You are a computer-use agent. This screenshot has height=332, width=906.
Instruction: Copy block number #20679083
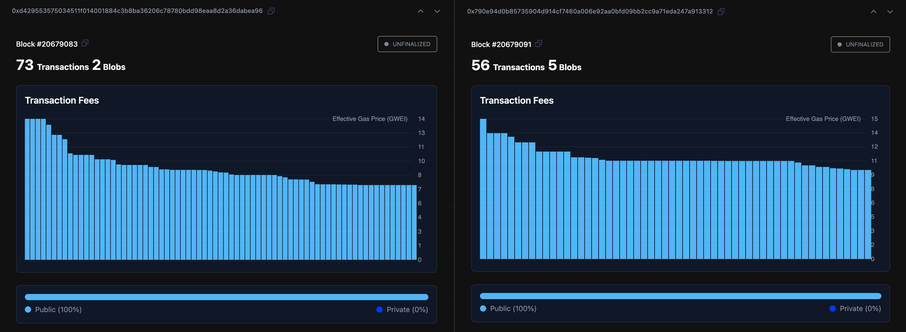click(x=85, y=43)
